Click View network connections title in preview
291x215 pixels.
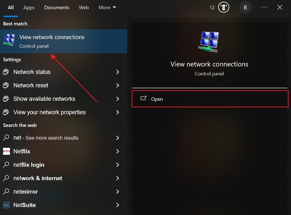[x=209, y=64]
